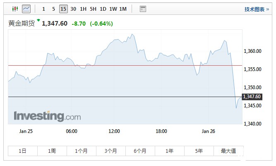Show the 3个月 time range

click(x=111, y=151)
